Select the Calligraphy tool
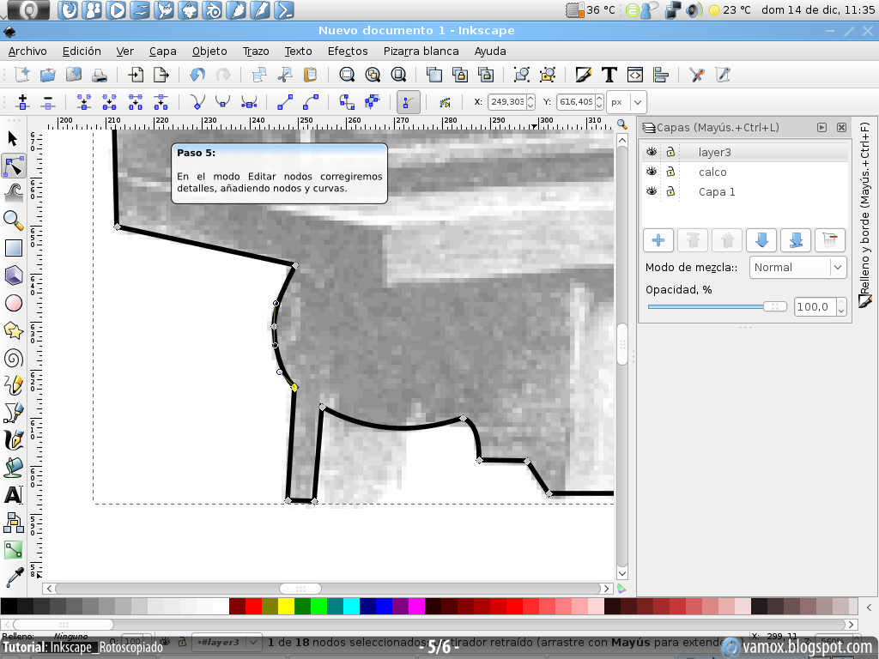The width and height of the screenshot is (879, 659). coord(14,440)
